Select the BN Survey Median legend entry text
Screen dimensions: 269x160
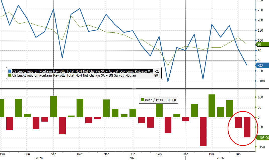tap(74, 75)
